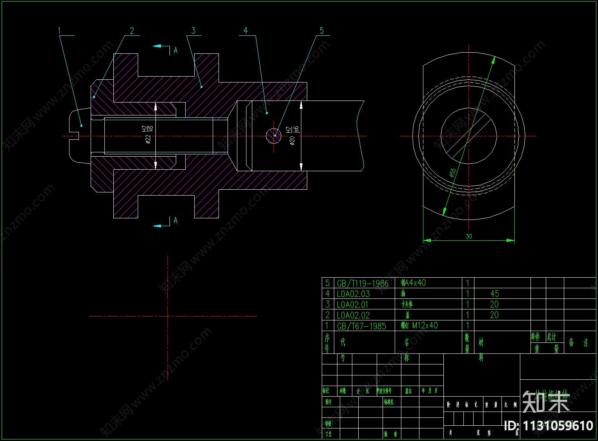Click the "比例" title block cell
Viewport: 598px width, 441px height.
[511, 404]
